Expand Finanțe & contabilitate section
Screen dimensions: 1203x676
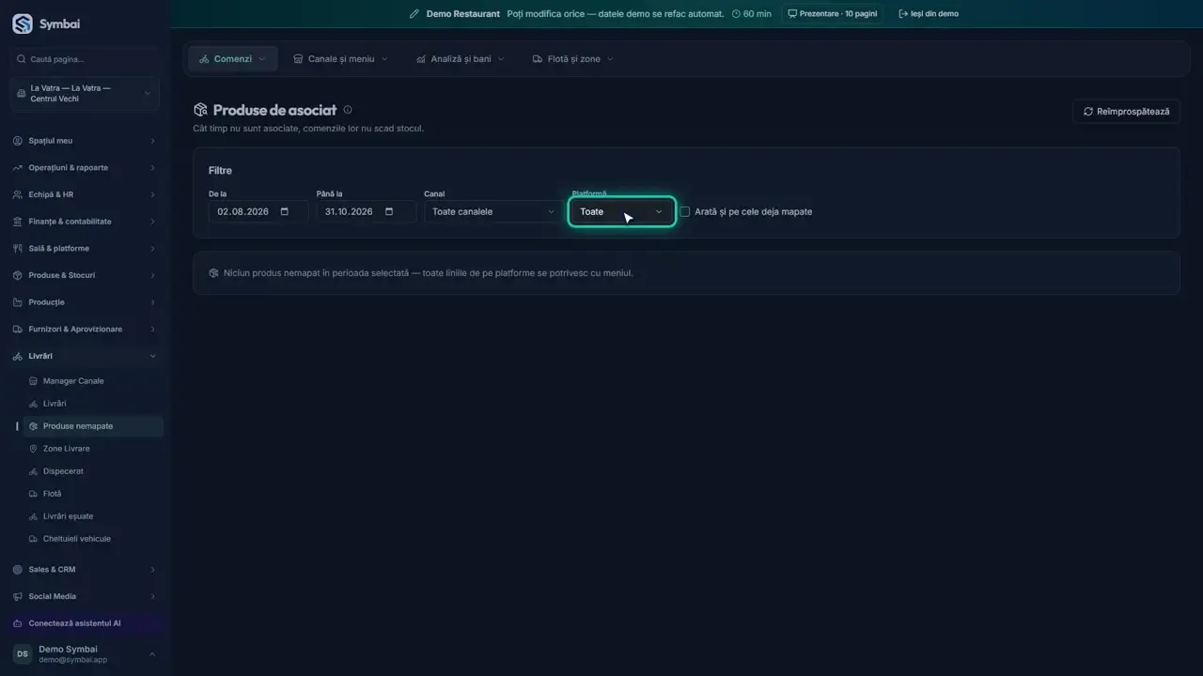(x=85, y=222)
